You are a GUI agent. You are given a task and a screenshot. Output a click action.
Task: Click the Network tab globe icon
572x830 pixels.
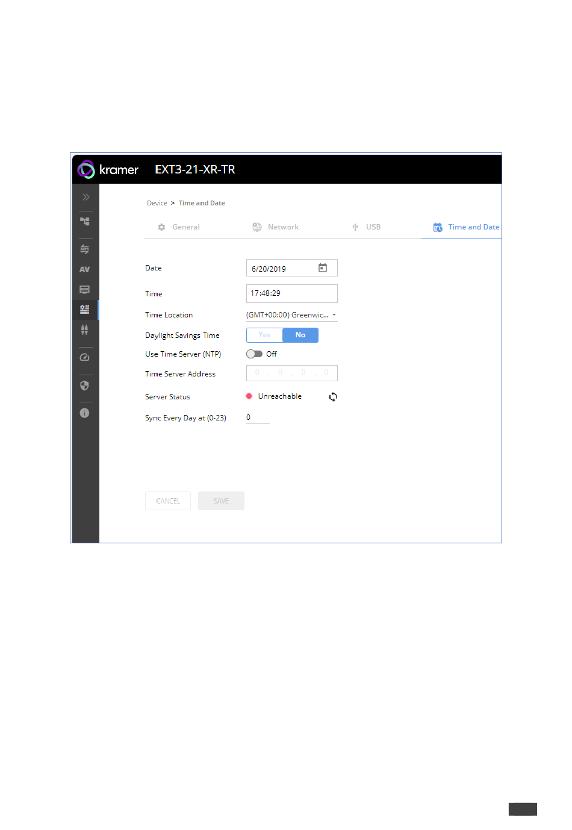[257, 227]
